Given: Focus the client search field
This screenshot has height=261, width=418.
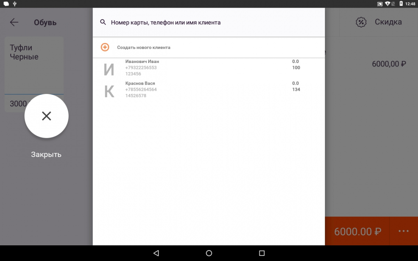Looking at the screenshot, I should [209, 22].
